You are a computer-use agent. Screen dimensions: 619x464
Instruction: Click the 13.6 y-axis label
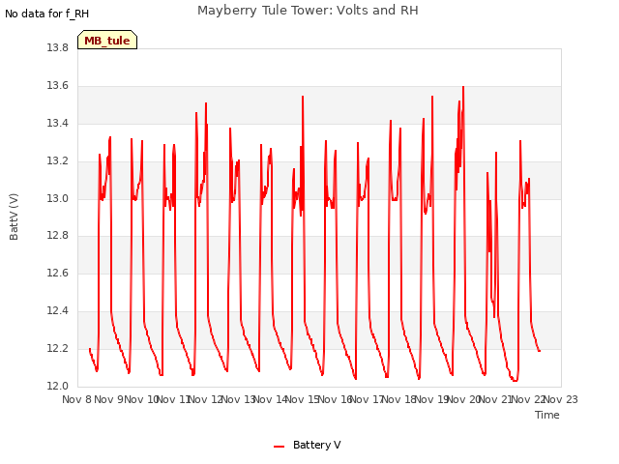click(58, 86)
